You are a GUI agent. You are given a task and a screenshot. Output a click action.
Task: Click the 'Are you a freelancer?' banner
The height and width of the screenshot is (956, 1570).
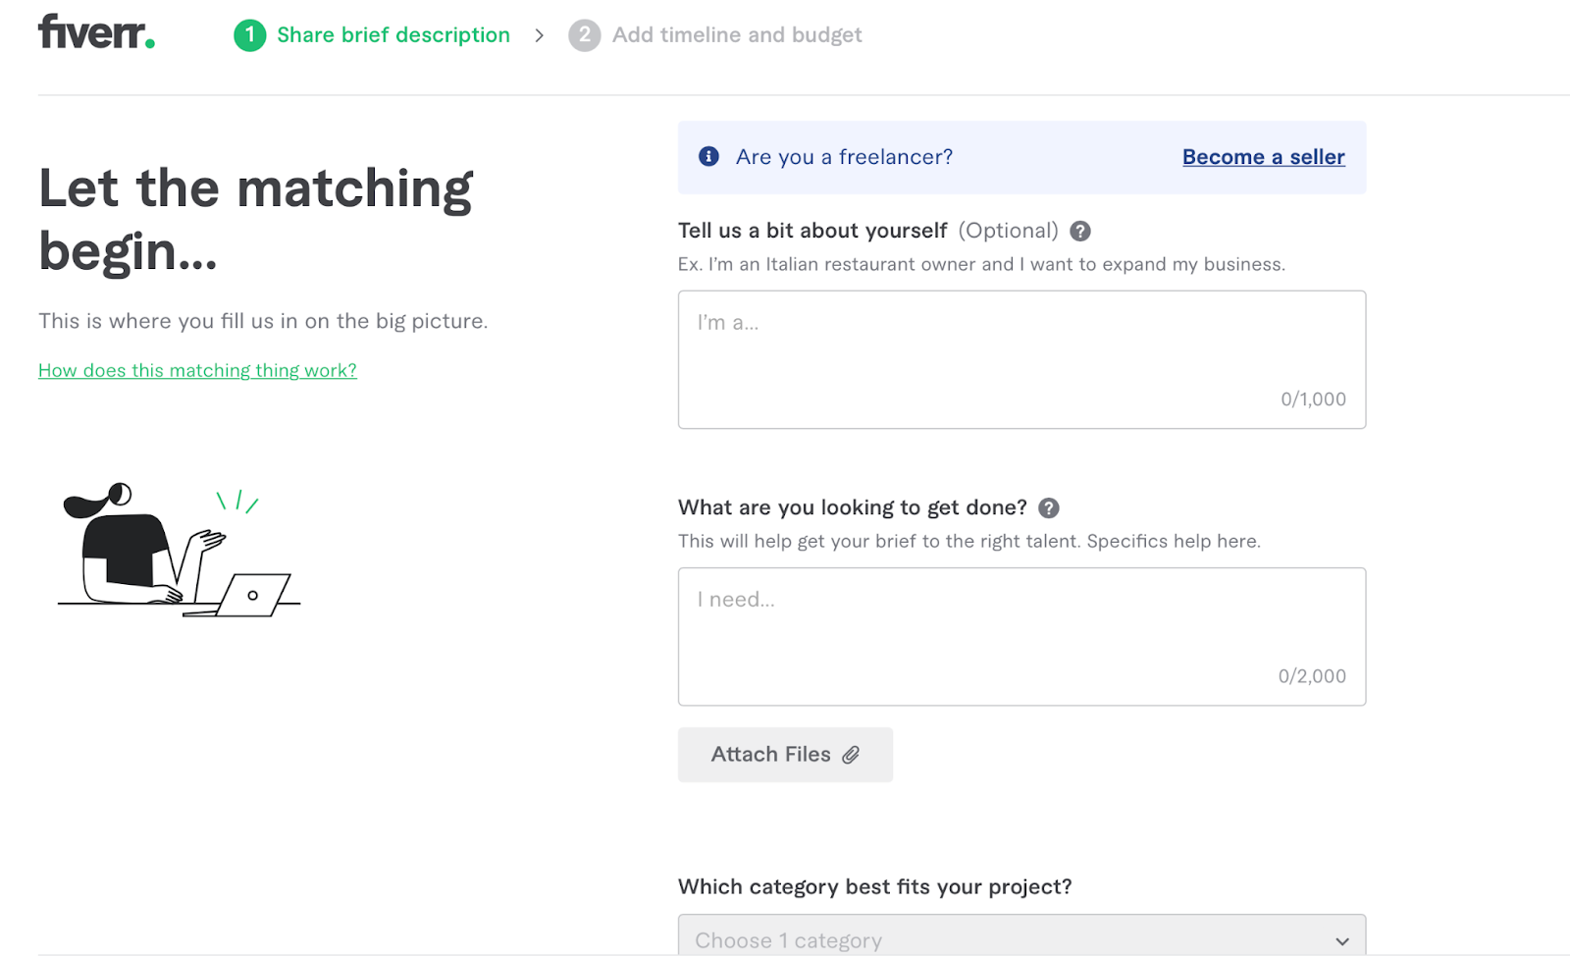(x=932, y=157)
